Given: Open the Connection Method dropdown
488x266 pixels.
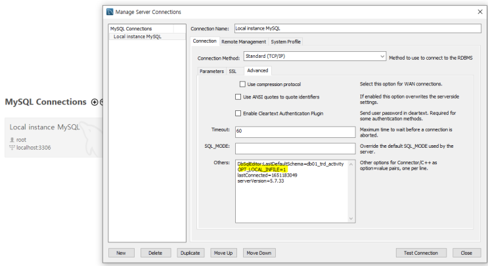Looking at the screenshot, I should (315, 56).
